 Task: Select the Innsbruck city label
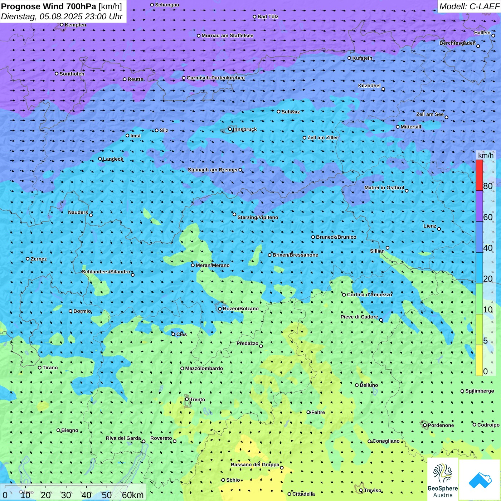(245, 129)
